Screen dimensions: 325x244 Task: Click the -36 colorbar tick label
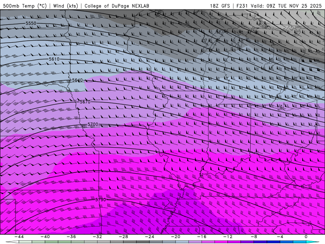tap(71, 237)
